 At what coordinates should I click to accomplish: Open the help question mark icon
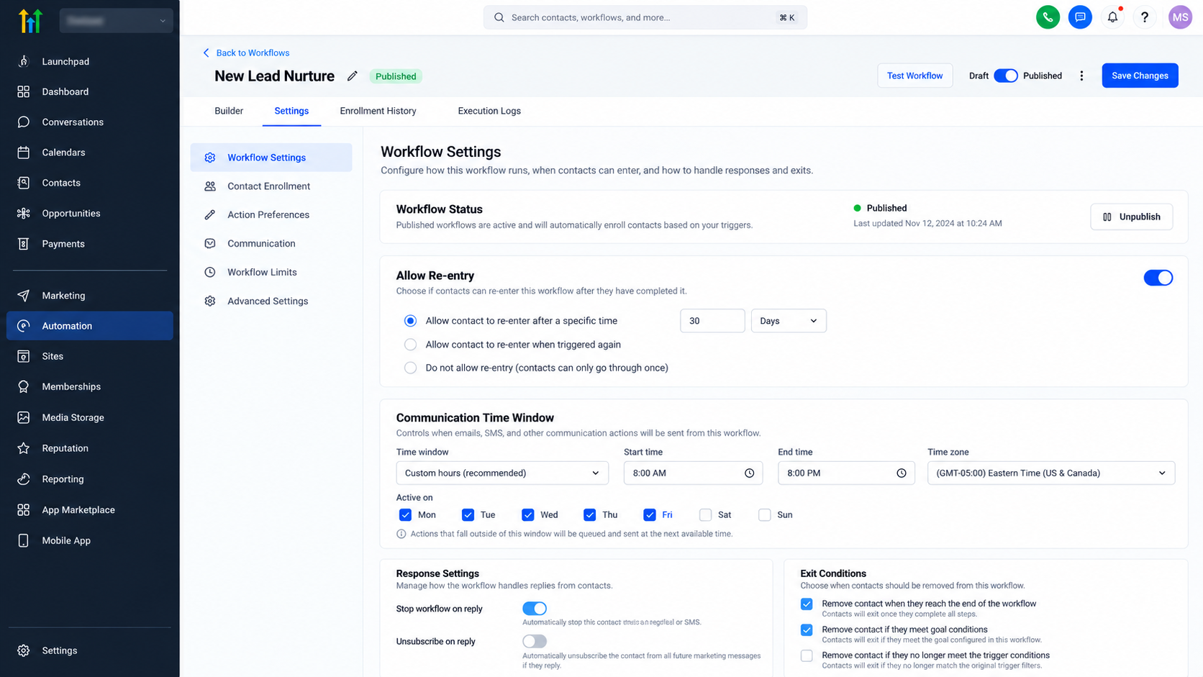pyautogui.click(x=1144, y=17)
